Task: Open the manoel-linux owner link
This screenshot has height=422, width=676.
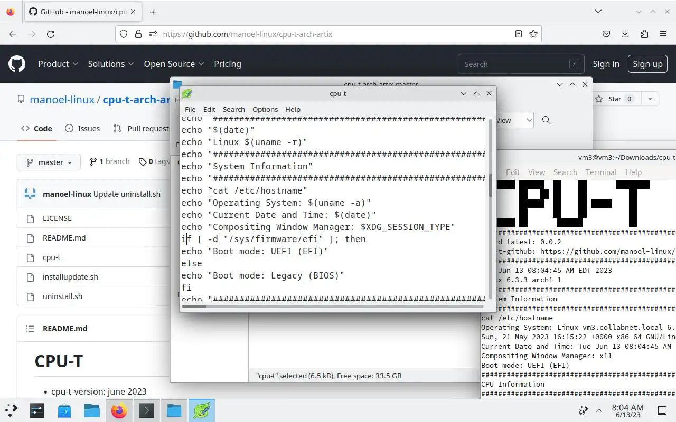Action: [62, 100]
